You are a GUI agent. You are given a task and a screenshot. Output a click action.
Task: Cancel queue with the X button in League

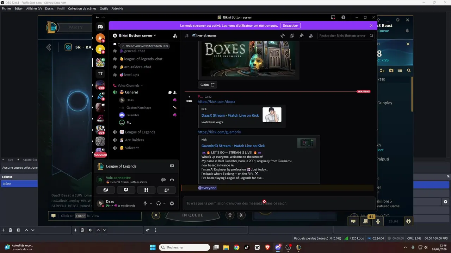click(156, 215)
